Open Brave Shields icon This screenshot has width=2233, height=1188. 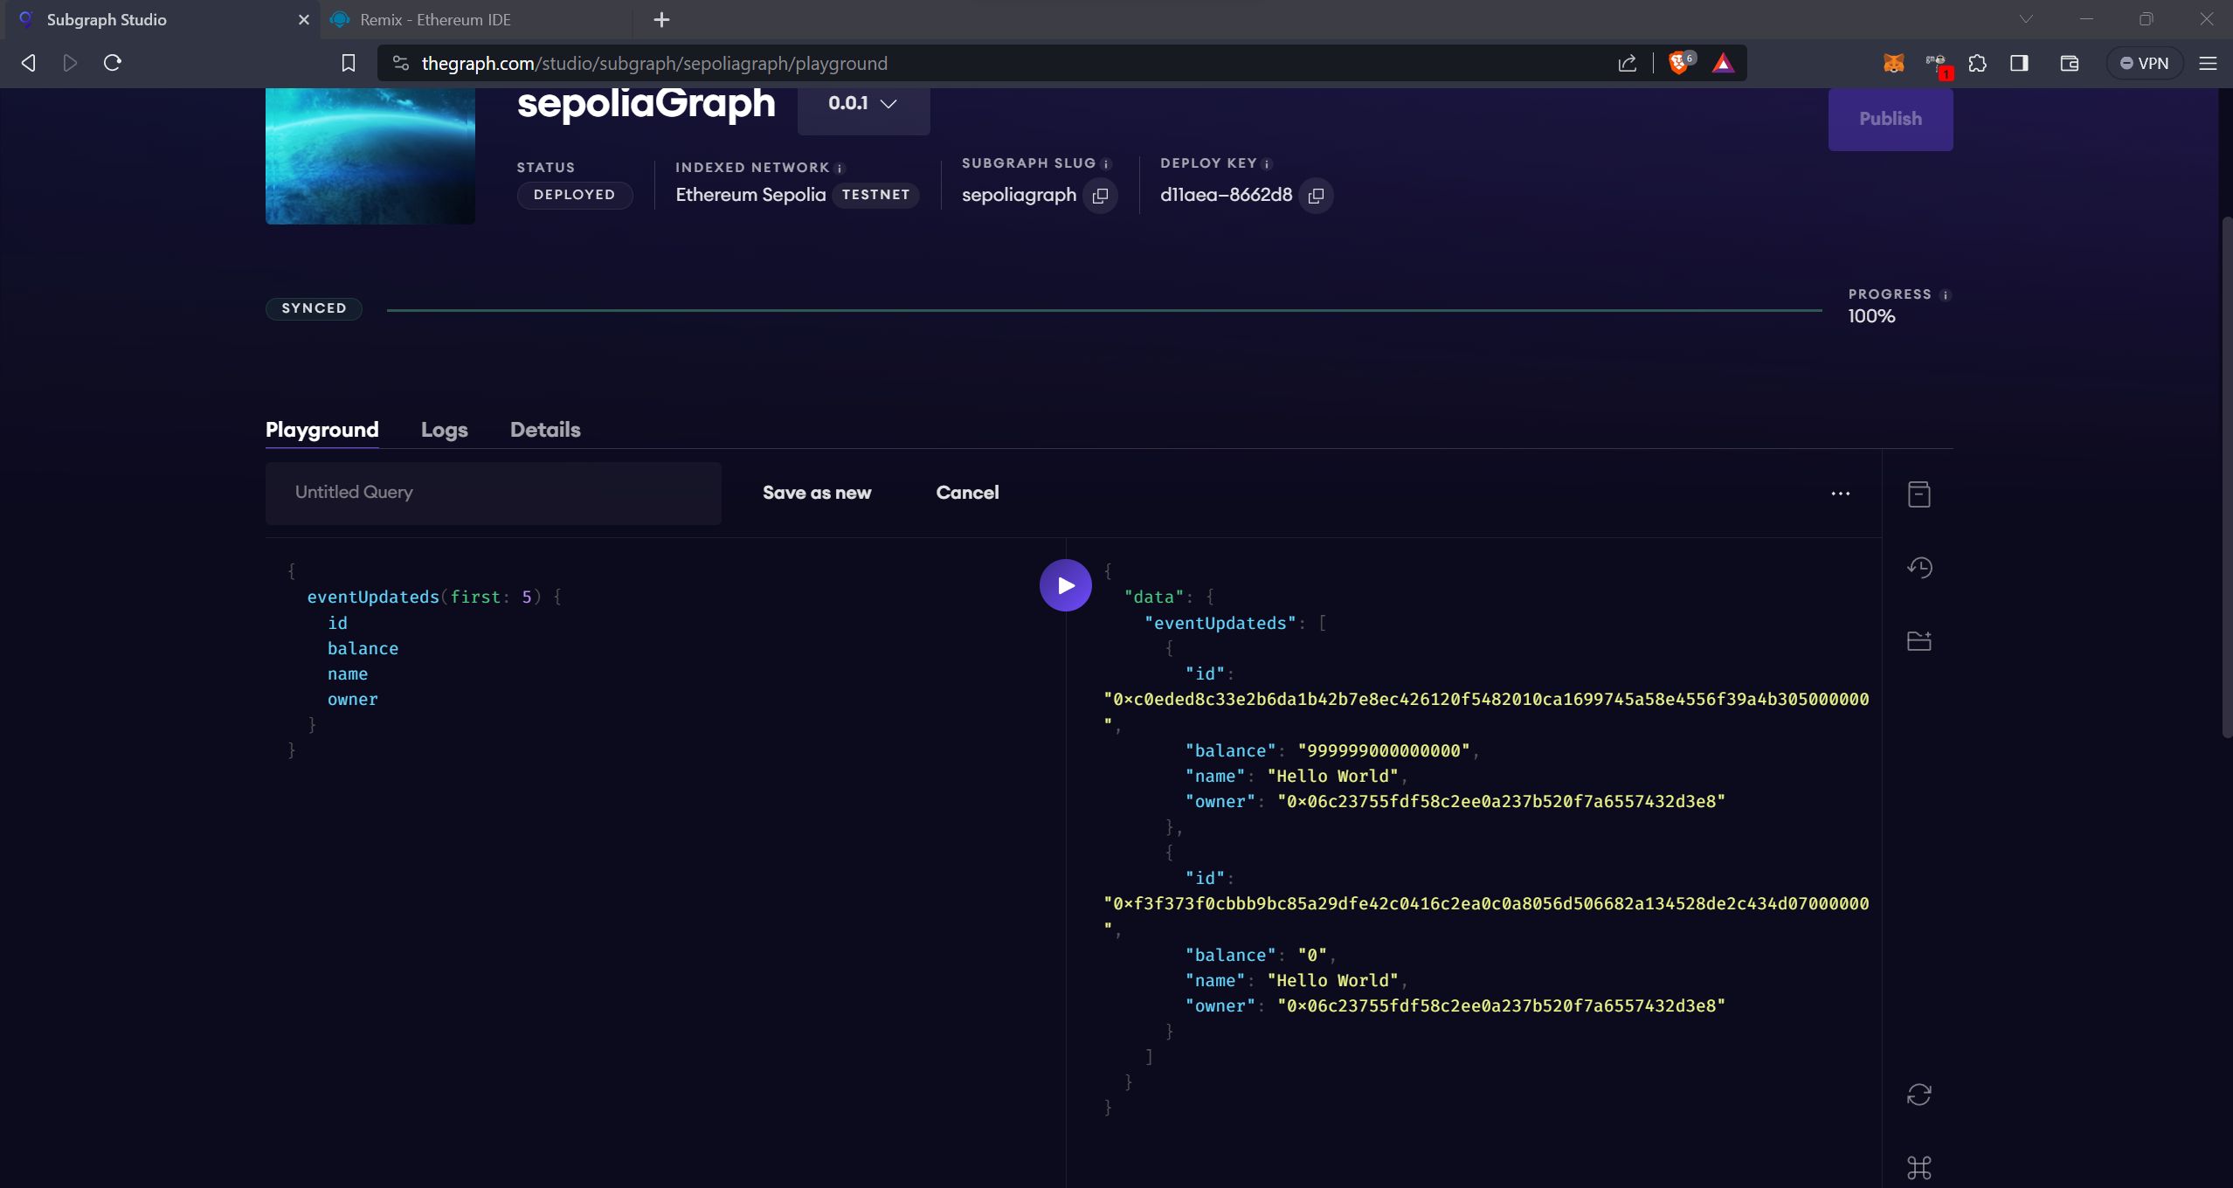(1680, 63)
